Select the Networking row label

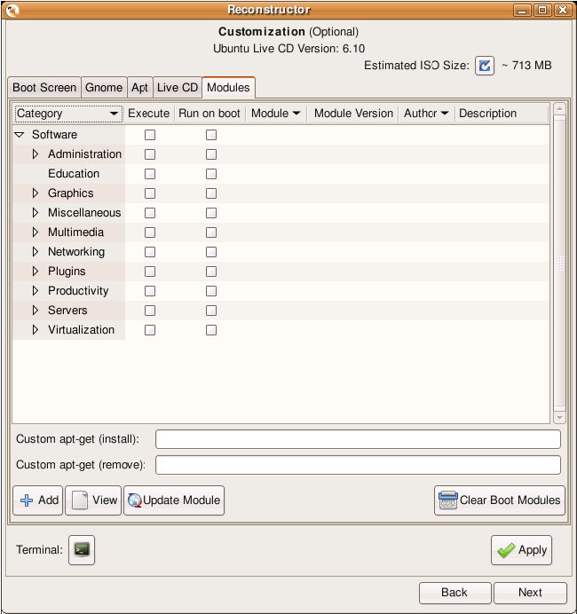[x=76, y=252]
